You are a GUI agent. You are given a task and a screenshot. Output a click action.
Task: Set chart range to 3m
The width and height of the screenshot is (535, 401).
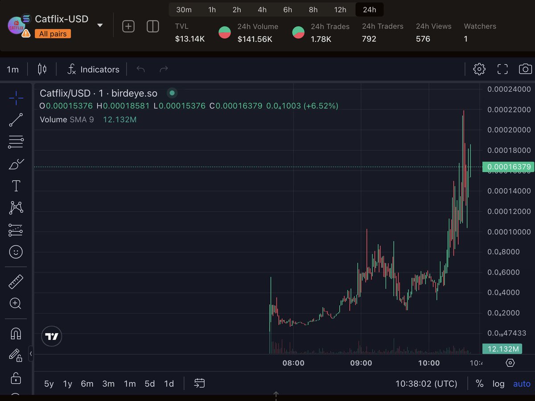click(x=108, y=384)
